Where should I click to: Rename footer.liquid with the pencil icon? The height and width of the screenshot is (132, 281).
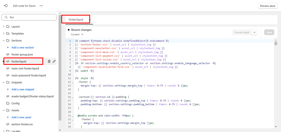(x=54, y=61)
